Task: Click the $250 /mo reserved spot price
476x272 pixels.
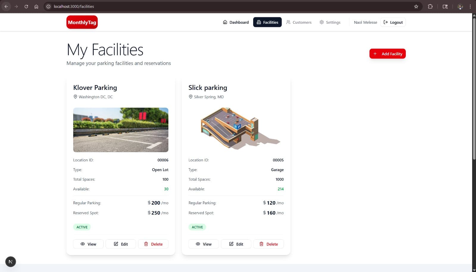Action: (158, 213)
